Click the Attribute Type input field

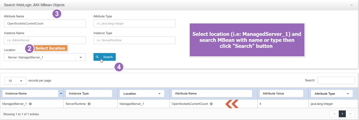pos(134,24)
